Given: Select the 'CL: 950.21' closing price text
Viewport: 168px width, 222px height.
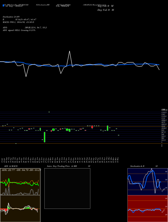Looking at the screenshot, I should pos(62,6).
